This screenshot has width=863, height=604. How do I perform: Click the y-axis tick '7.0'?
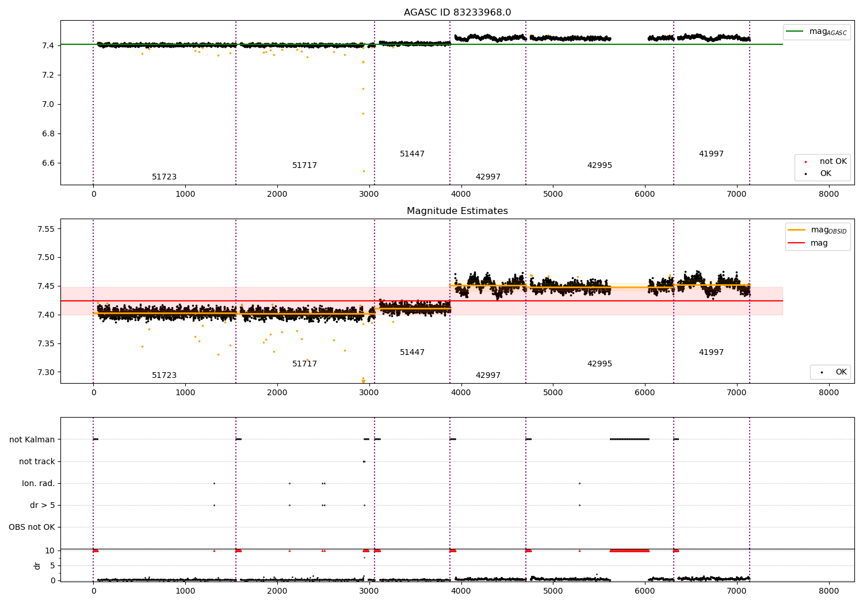tap(48, 105)
